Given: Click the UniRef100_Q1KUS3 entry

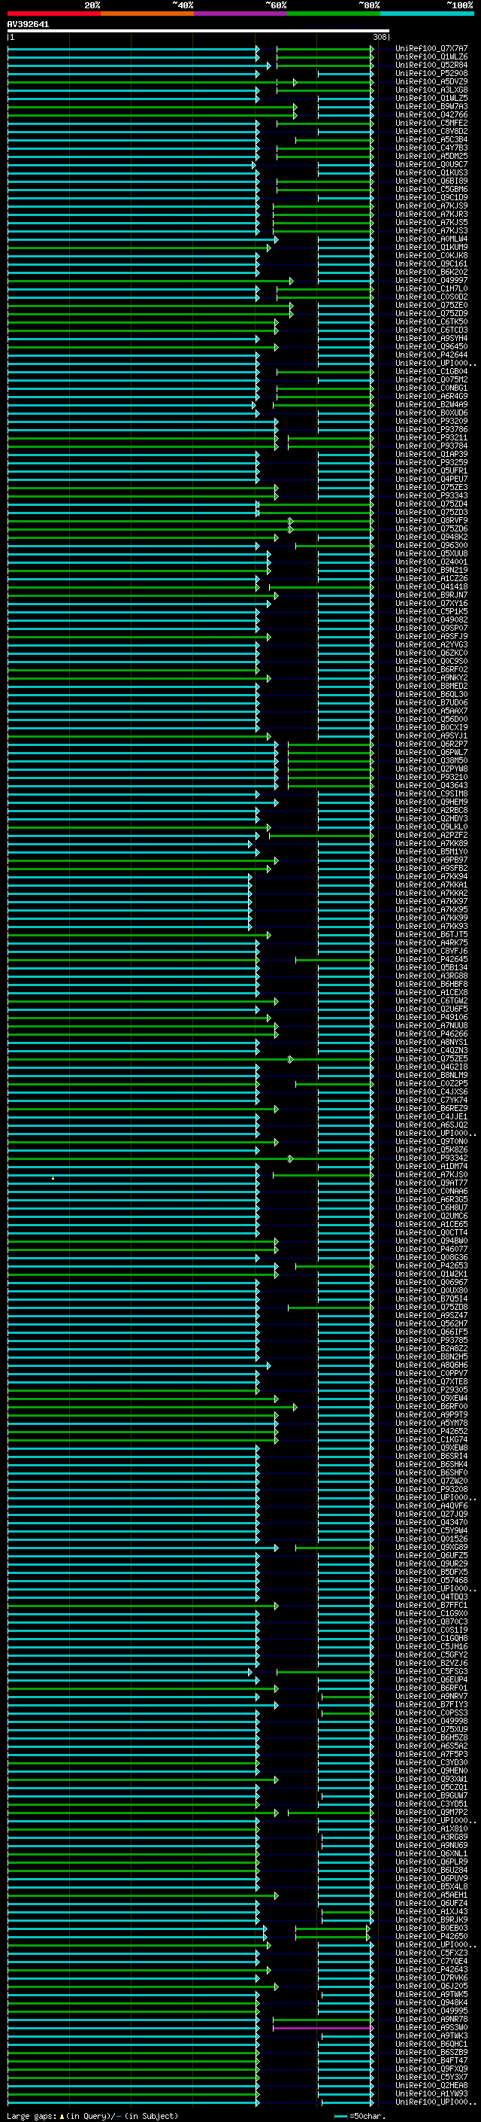Looking at the screenshot, I should pyautogui.click(x=431, y=173).
